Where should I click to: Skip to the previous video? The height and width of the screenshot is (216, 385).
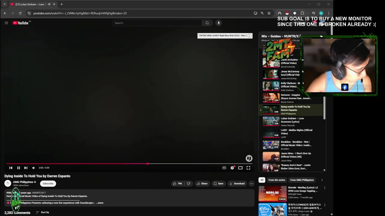[x=11, y=168]
